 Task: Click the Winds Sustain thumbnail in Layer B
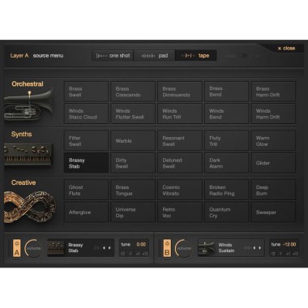(x=206, y=248)
